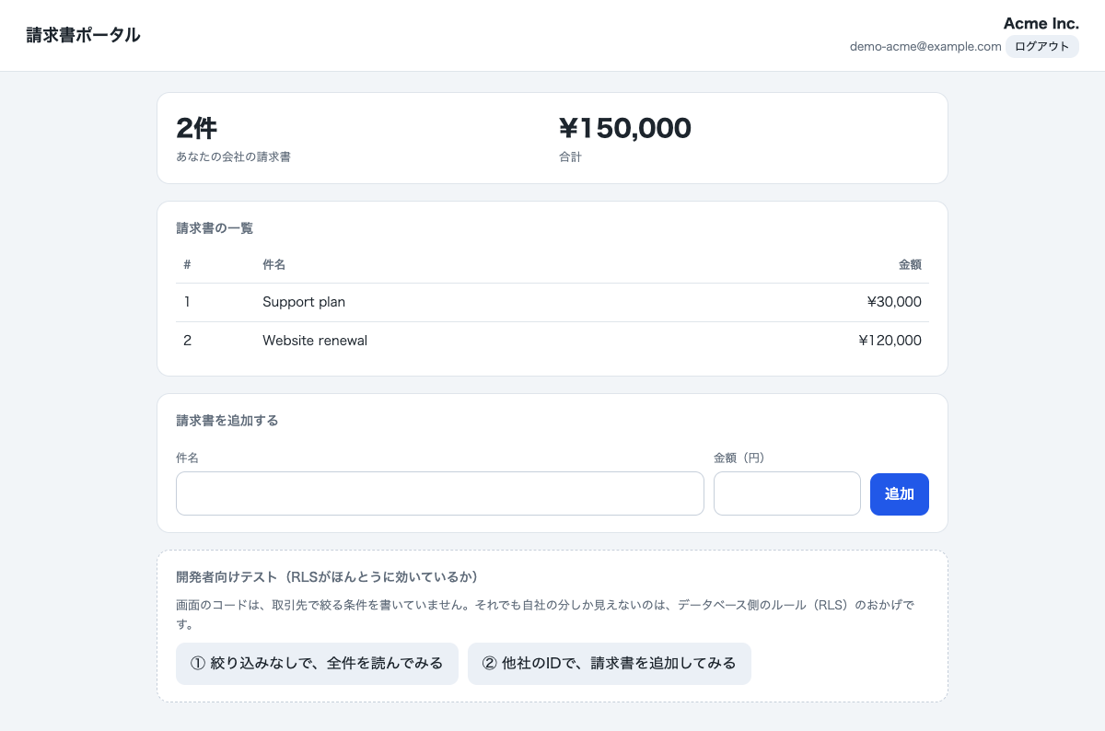Click the 請求書を追加する heading
The width and height of the screenshot is (1105, 731).
(227, 421)
